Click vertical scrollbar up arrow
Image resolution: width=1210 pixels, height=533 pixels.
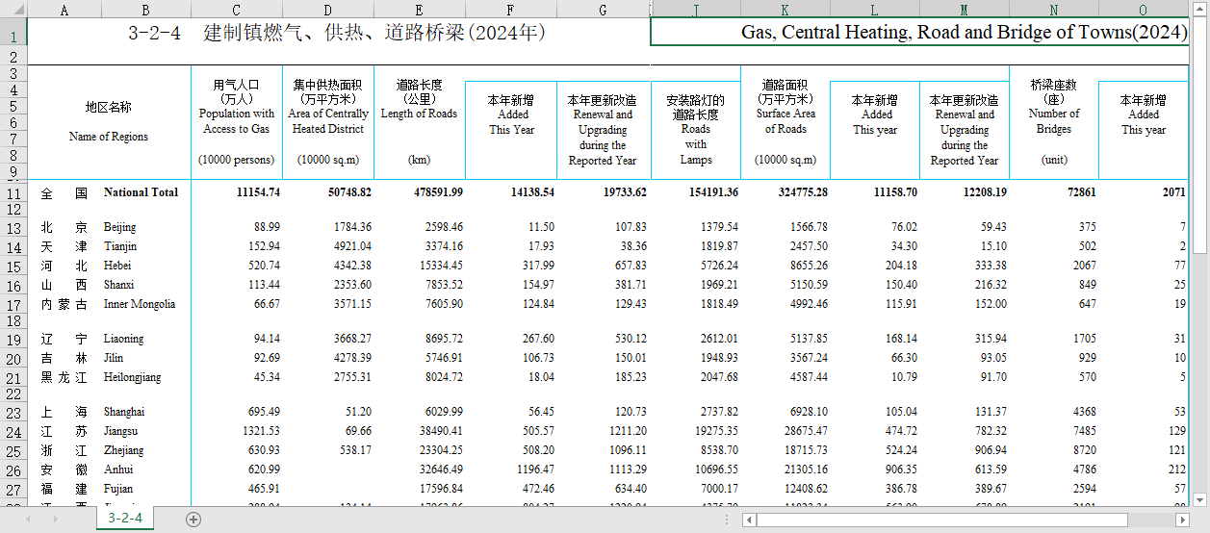tap(1201, 10)
